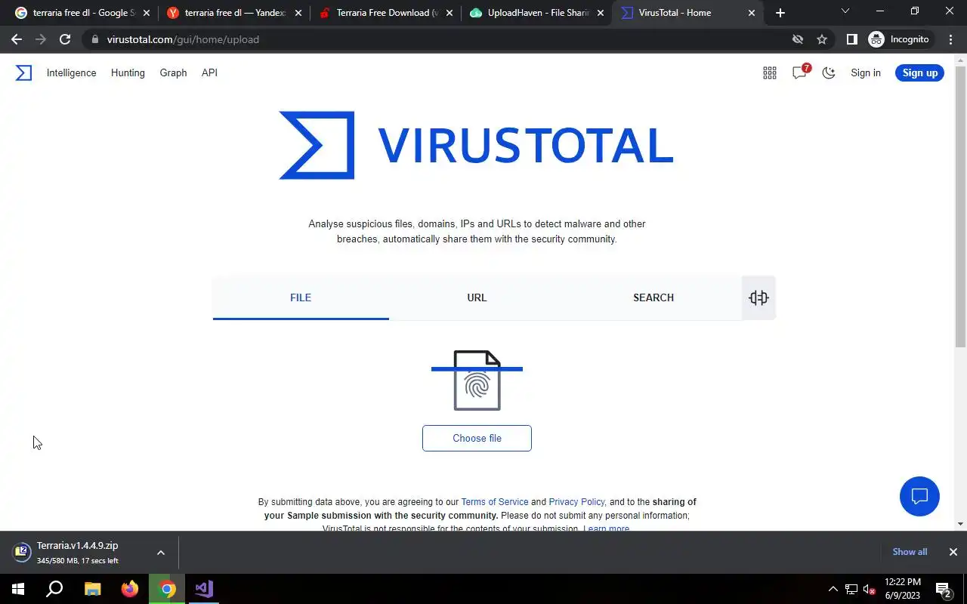
Task: Open Chrome's three-dot menu
Action: click(x=951, y=39)
